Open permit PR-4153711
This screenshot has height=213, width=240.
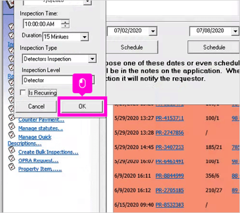pyautogui.click(x=170, y=118)
